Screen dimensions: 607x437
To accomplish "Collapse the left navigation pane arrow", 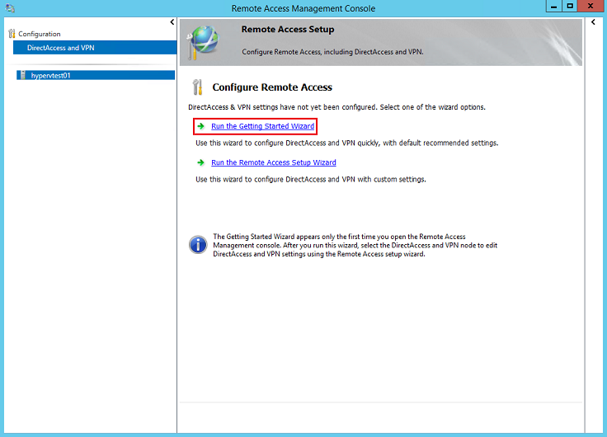I will tap(172, 22).
